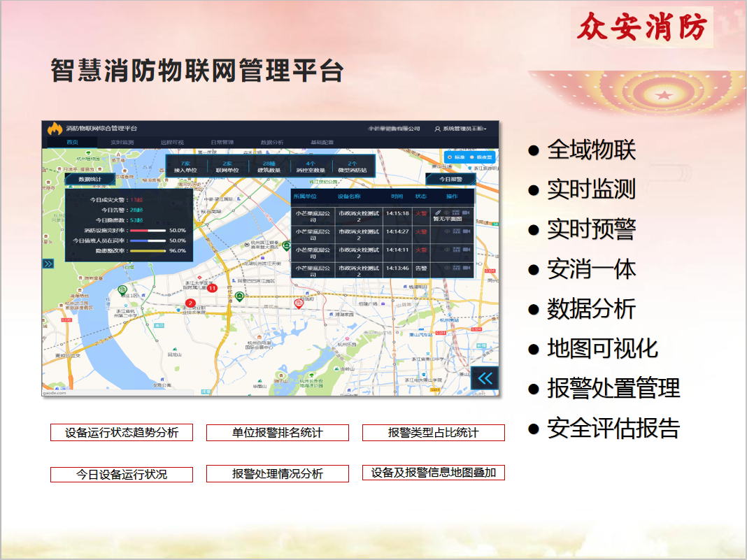This screenshot has height=560, width=747.
Task: Expand left side panel with double-right arrows
Action: [48, 264]
